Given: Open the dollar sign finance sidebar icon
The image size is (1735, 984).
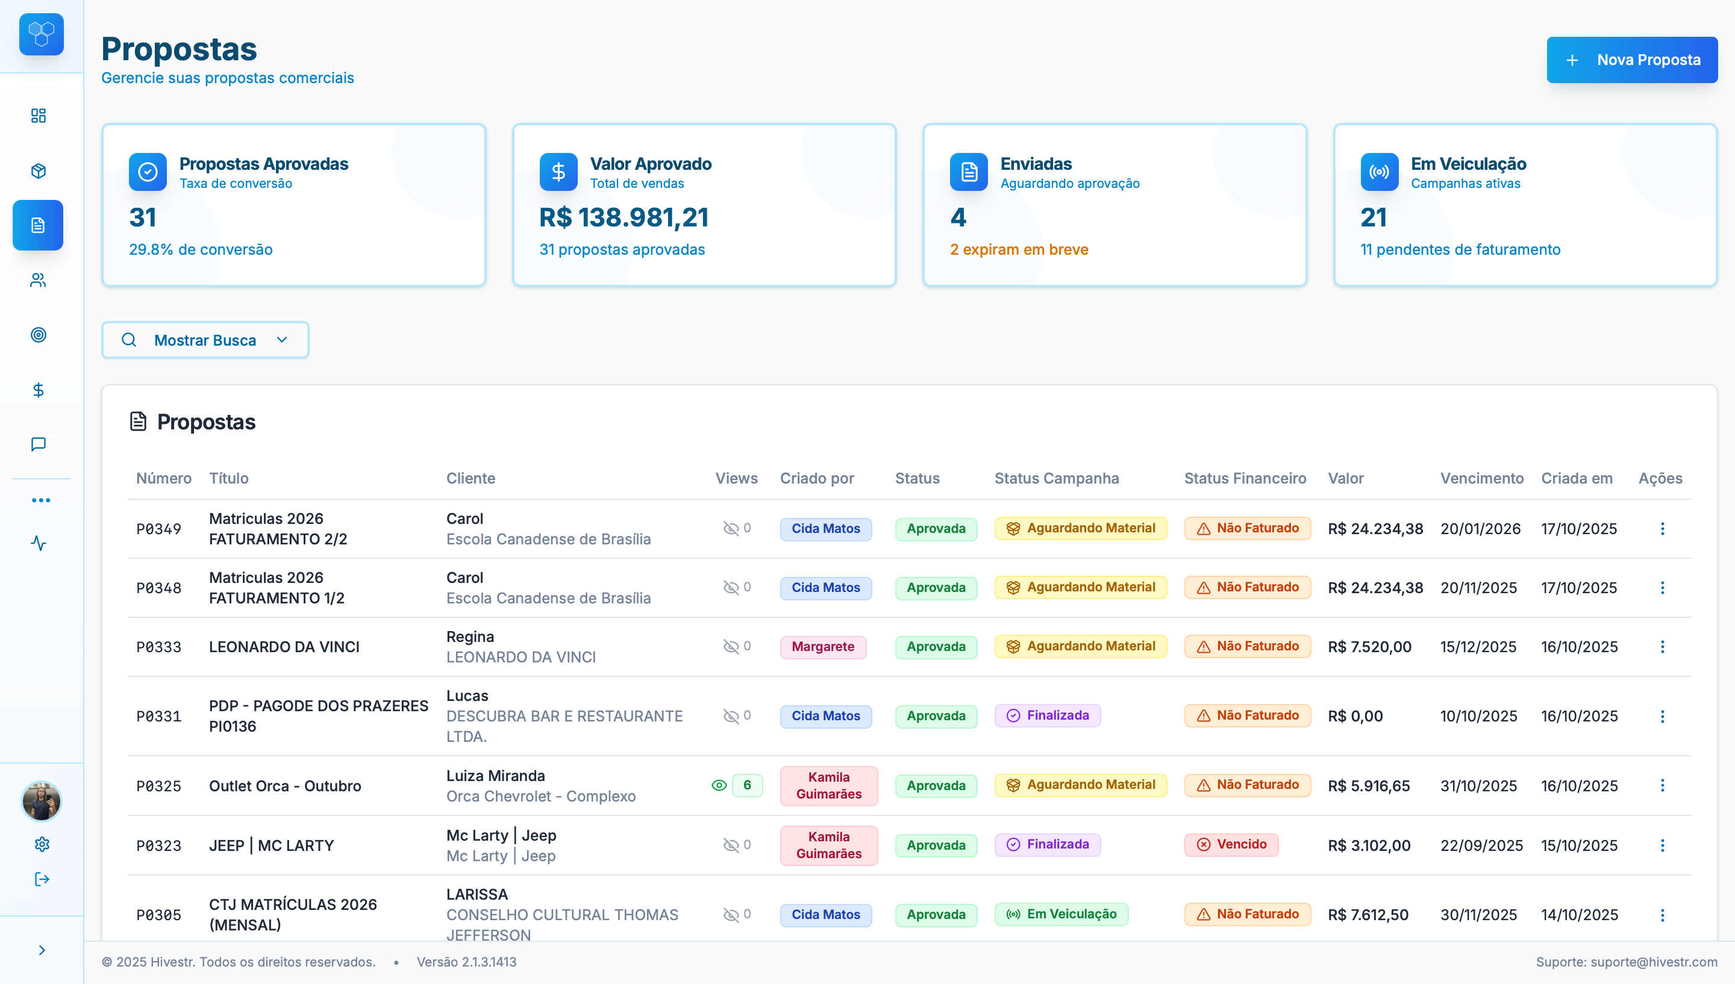Looking at the screenshot, I should tap(39, 390).
